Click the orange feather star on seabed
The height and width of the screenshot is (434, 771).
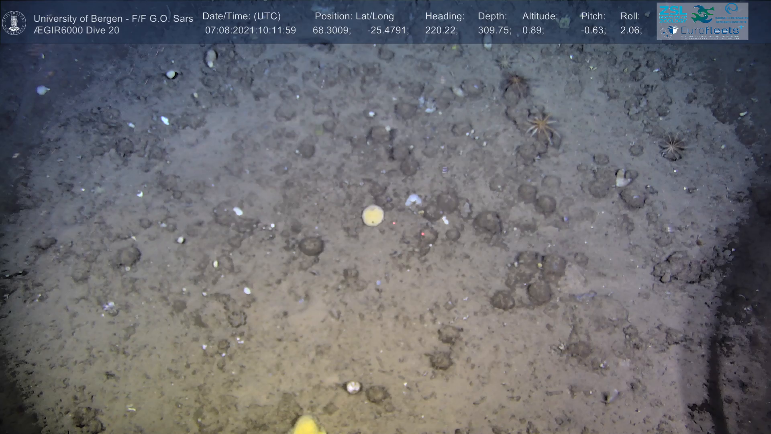pos(541,126)
